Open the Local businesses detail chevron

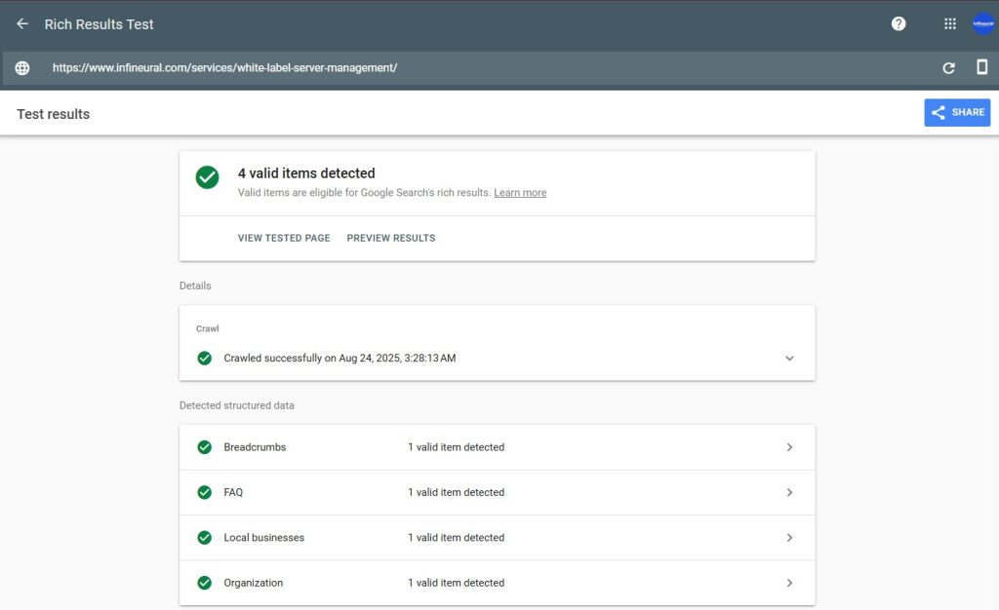[790, 537]
